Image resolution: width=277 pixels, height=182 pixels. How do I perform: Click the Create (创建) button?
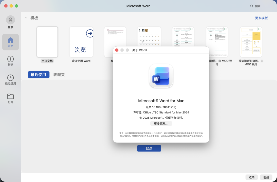pyautogui.click(x=266, y=177)
